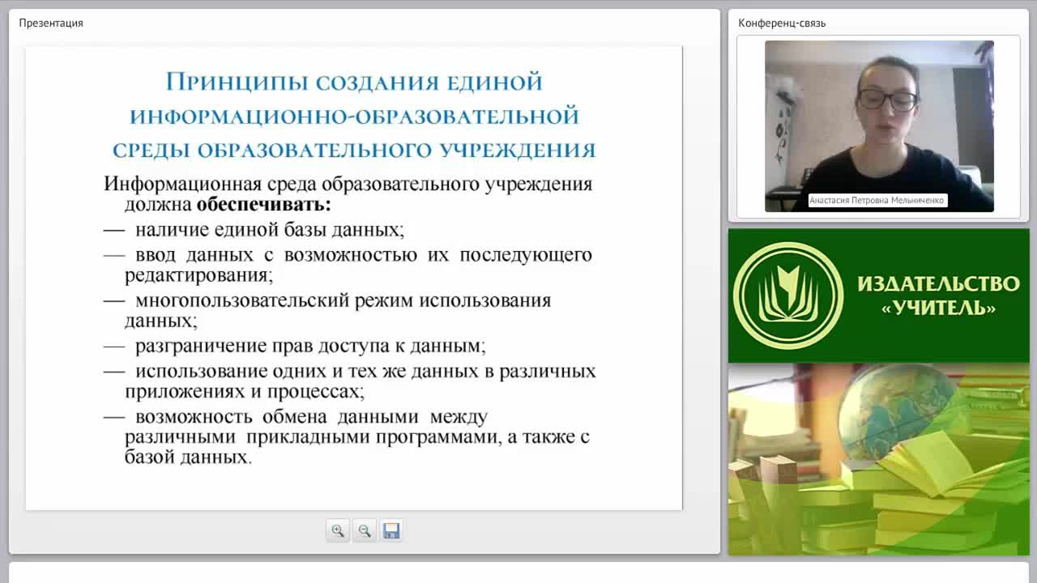1037x583 pixels.
Task: Click the webcam video of the presenter
Action: (x=879, y=126)
